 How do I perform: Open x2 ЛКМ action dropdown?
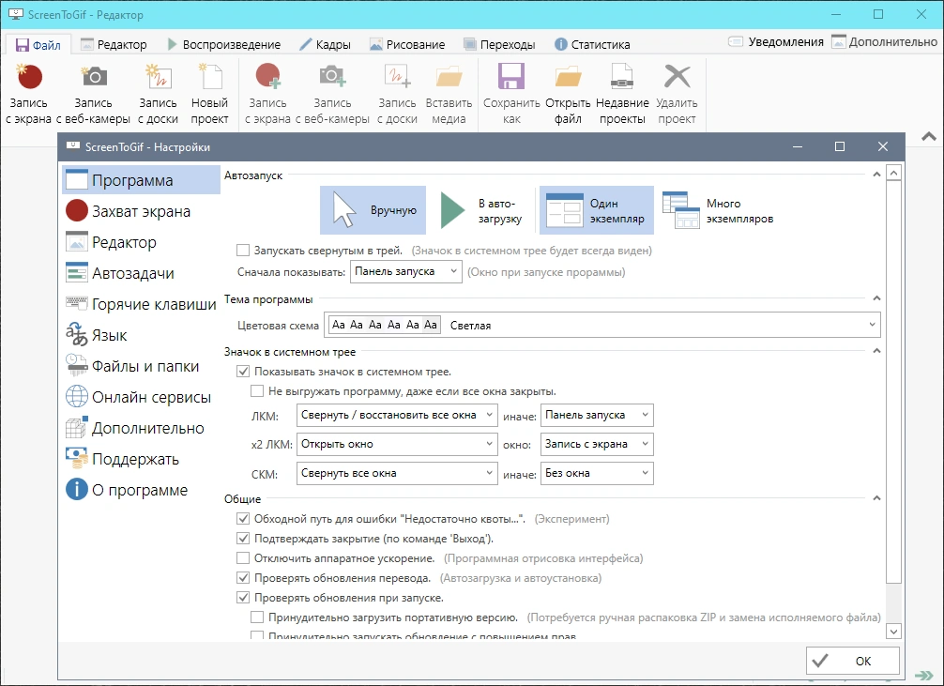pyautogui.click(x=397, y=444)
